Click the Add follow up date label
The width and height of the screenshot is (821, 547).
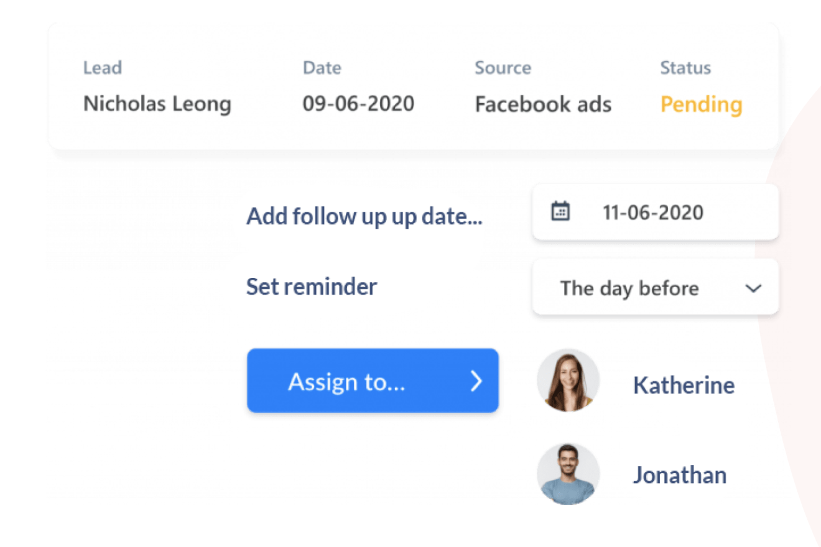(364, 216)
